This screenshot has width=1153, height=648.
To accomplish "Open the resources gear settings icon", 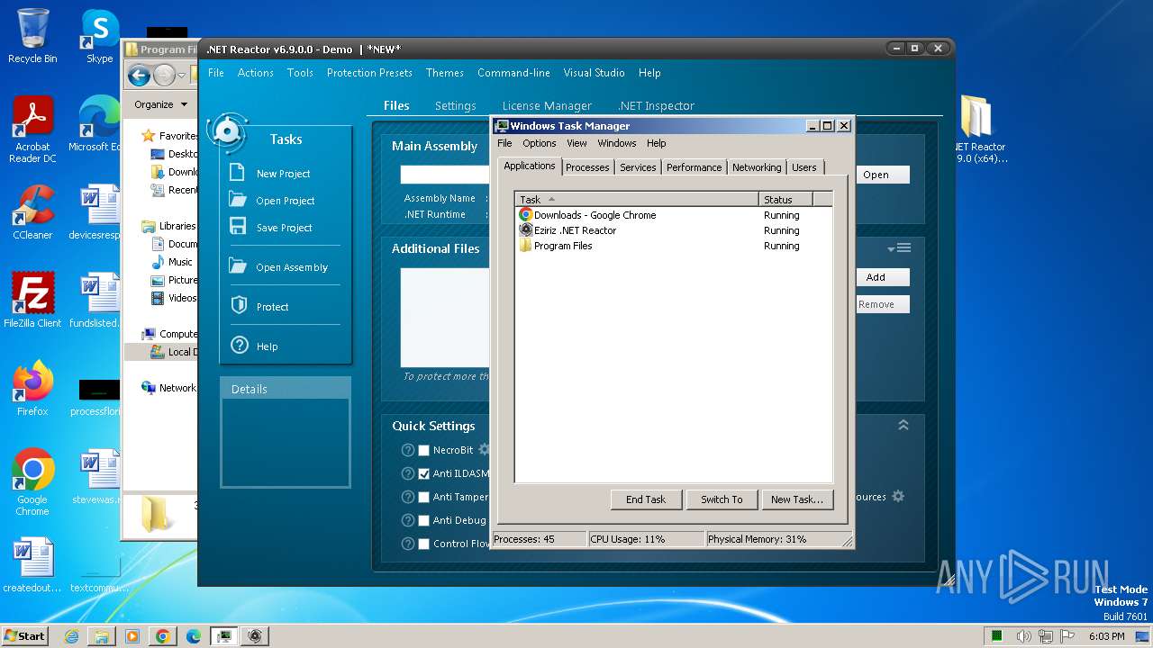I will pyautogui.click(x=898, y=496).
